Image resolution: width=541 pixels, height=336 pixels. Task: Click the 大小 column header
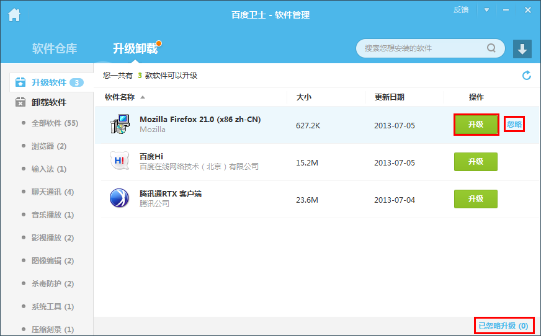pyautogui.click(x=304, y=97)
